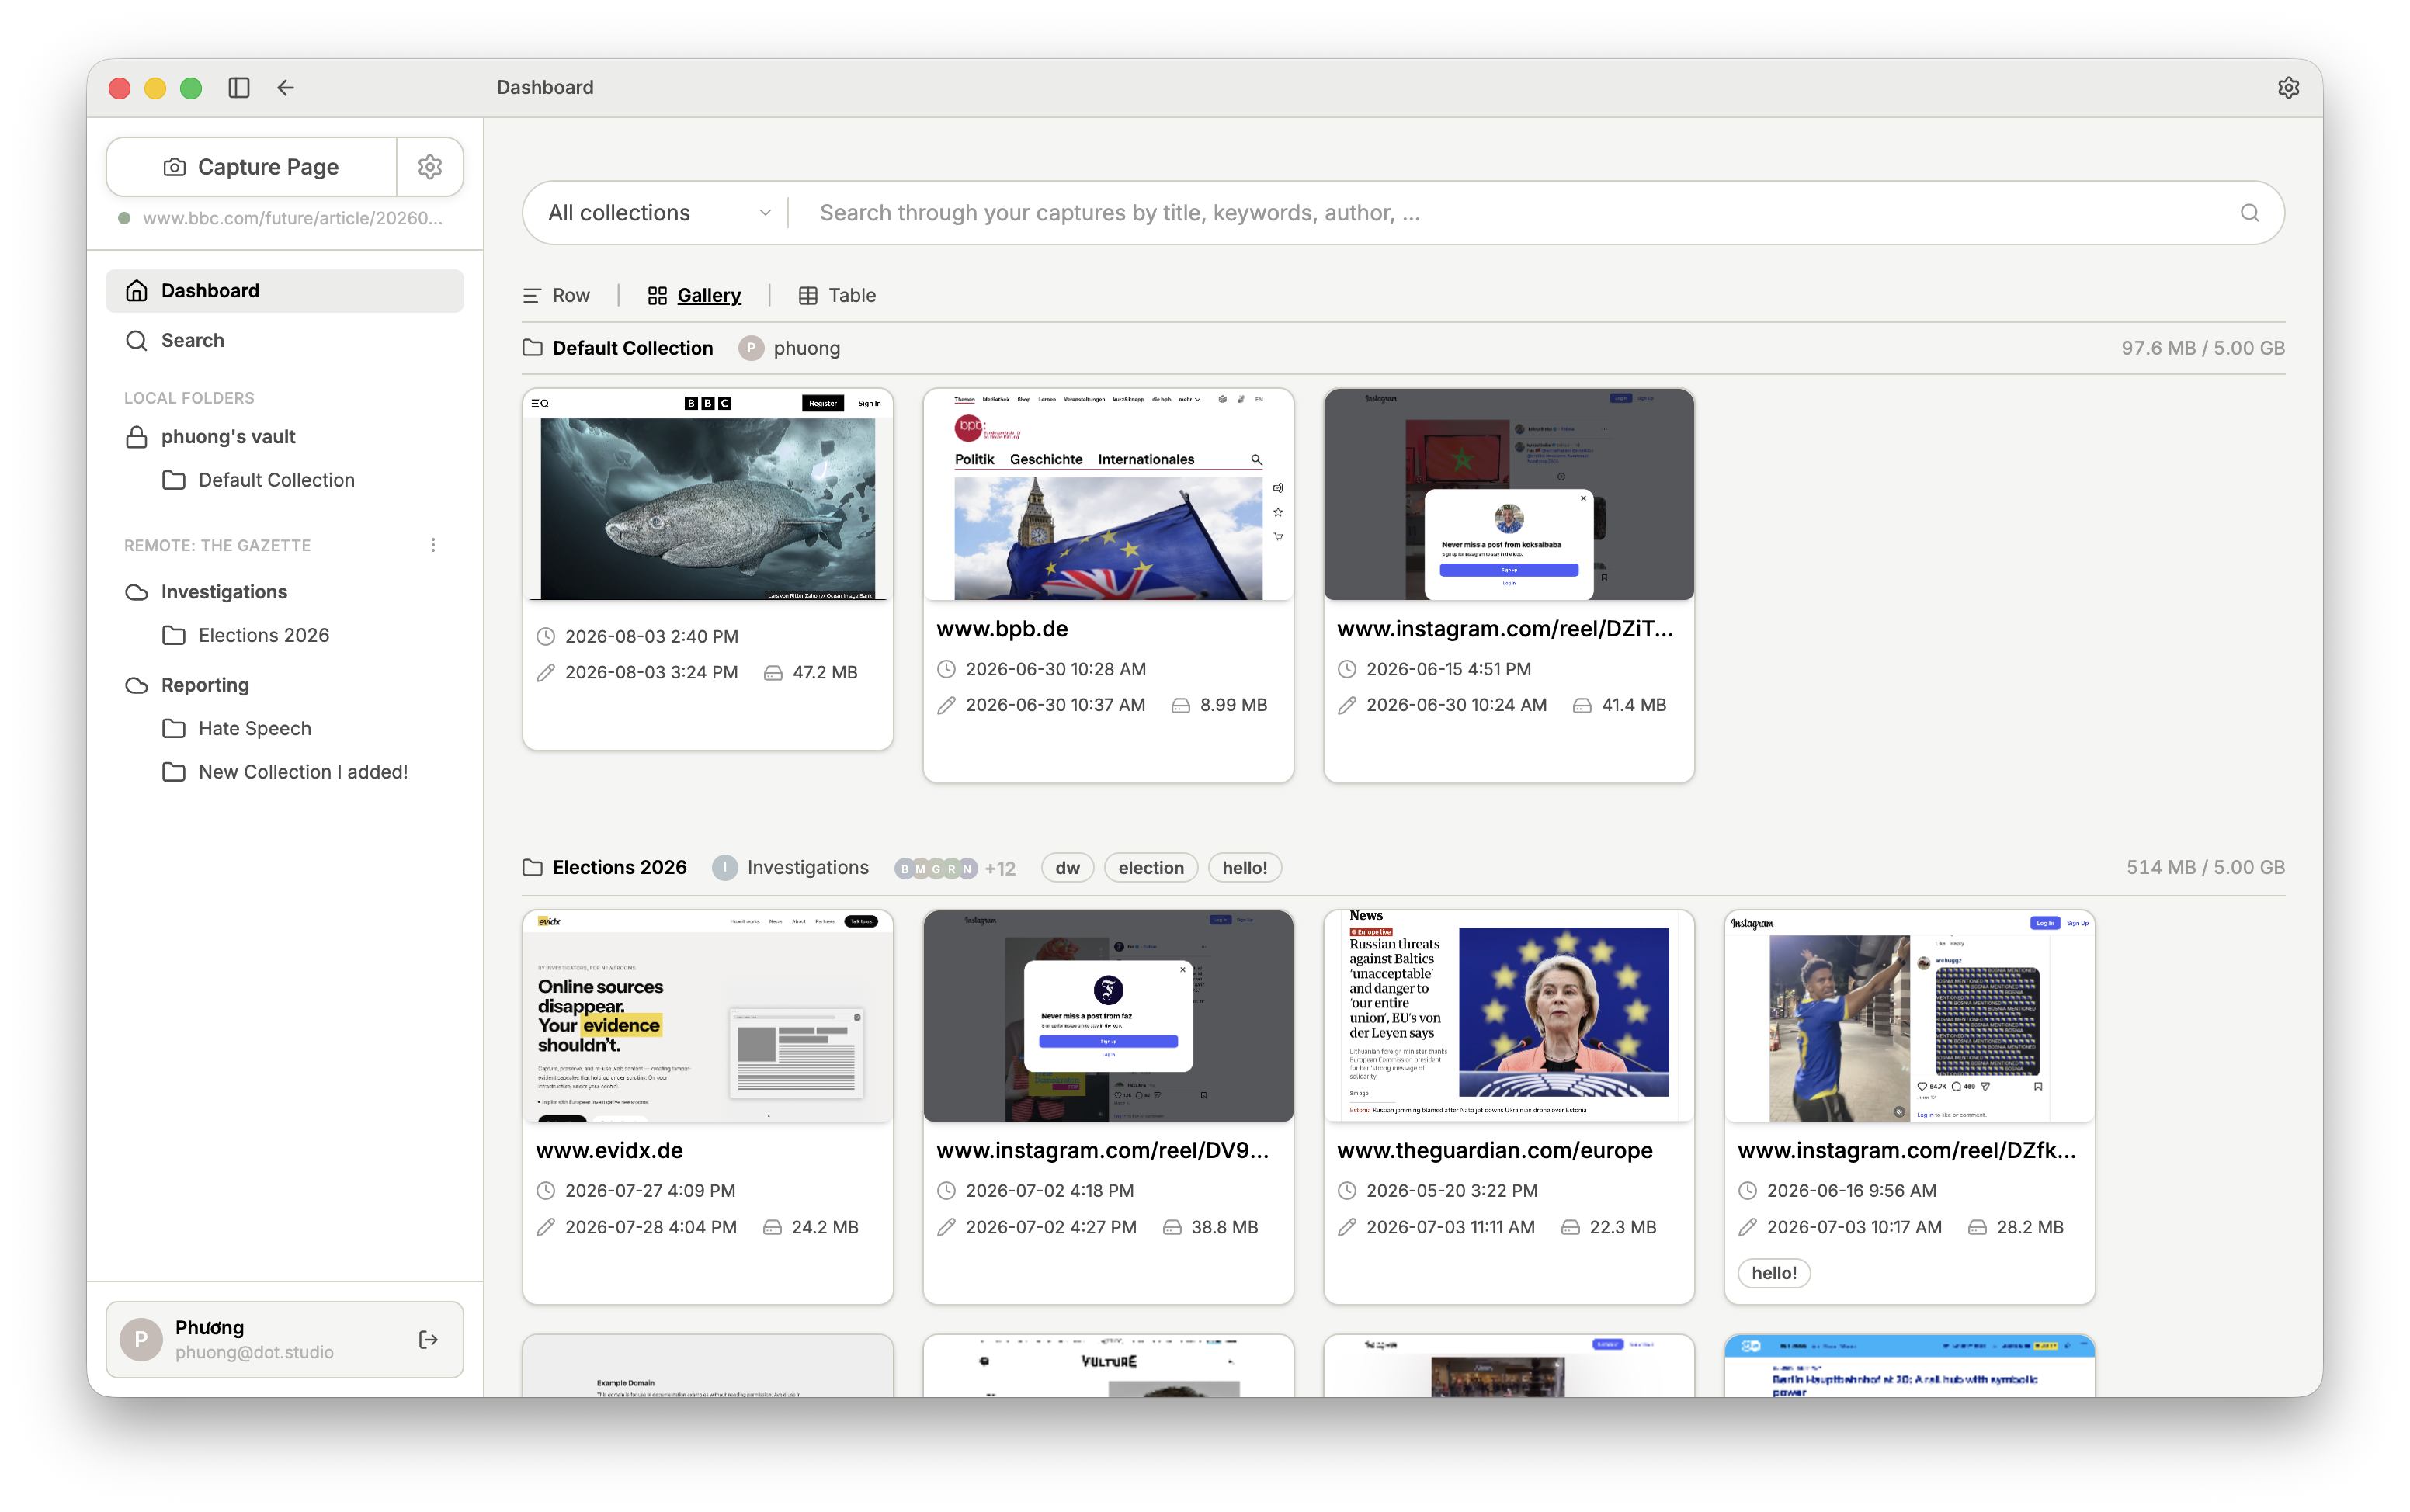This screenshot has width=2410, height=1512.
Task: Click the www.instagram.com/reel/DZiT... title
Action: point(1504,629)
